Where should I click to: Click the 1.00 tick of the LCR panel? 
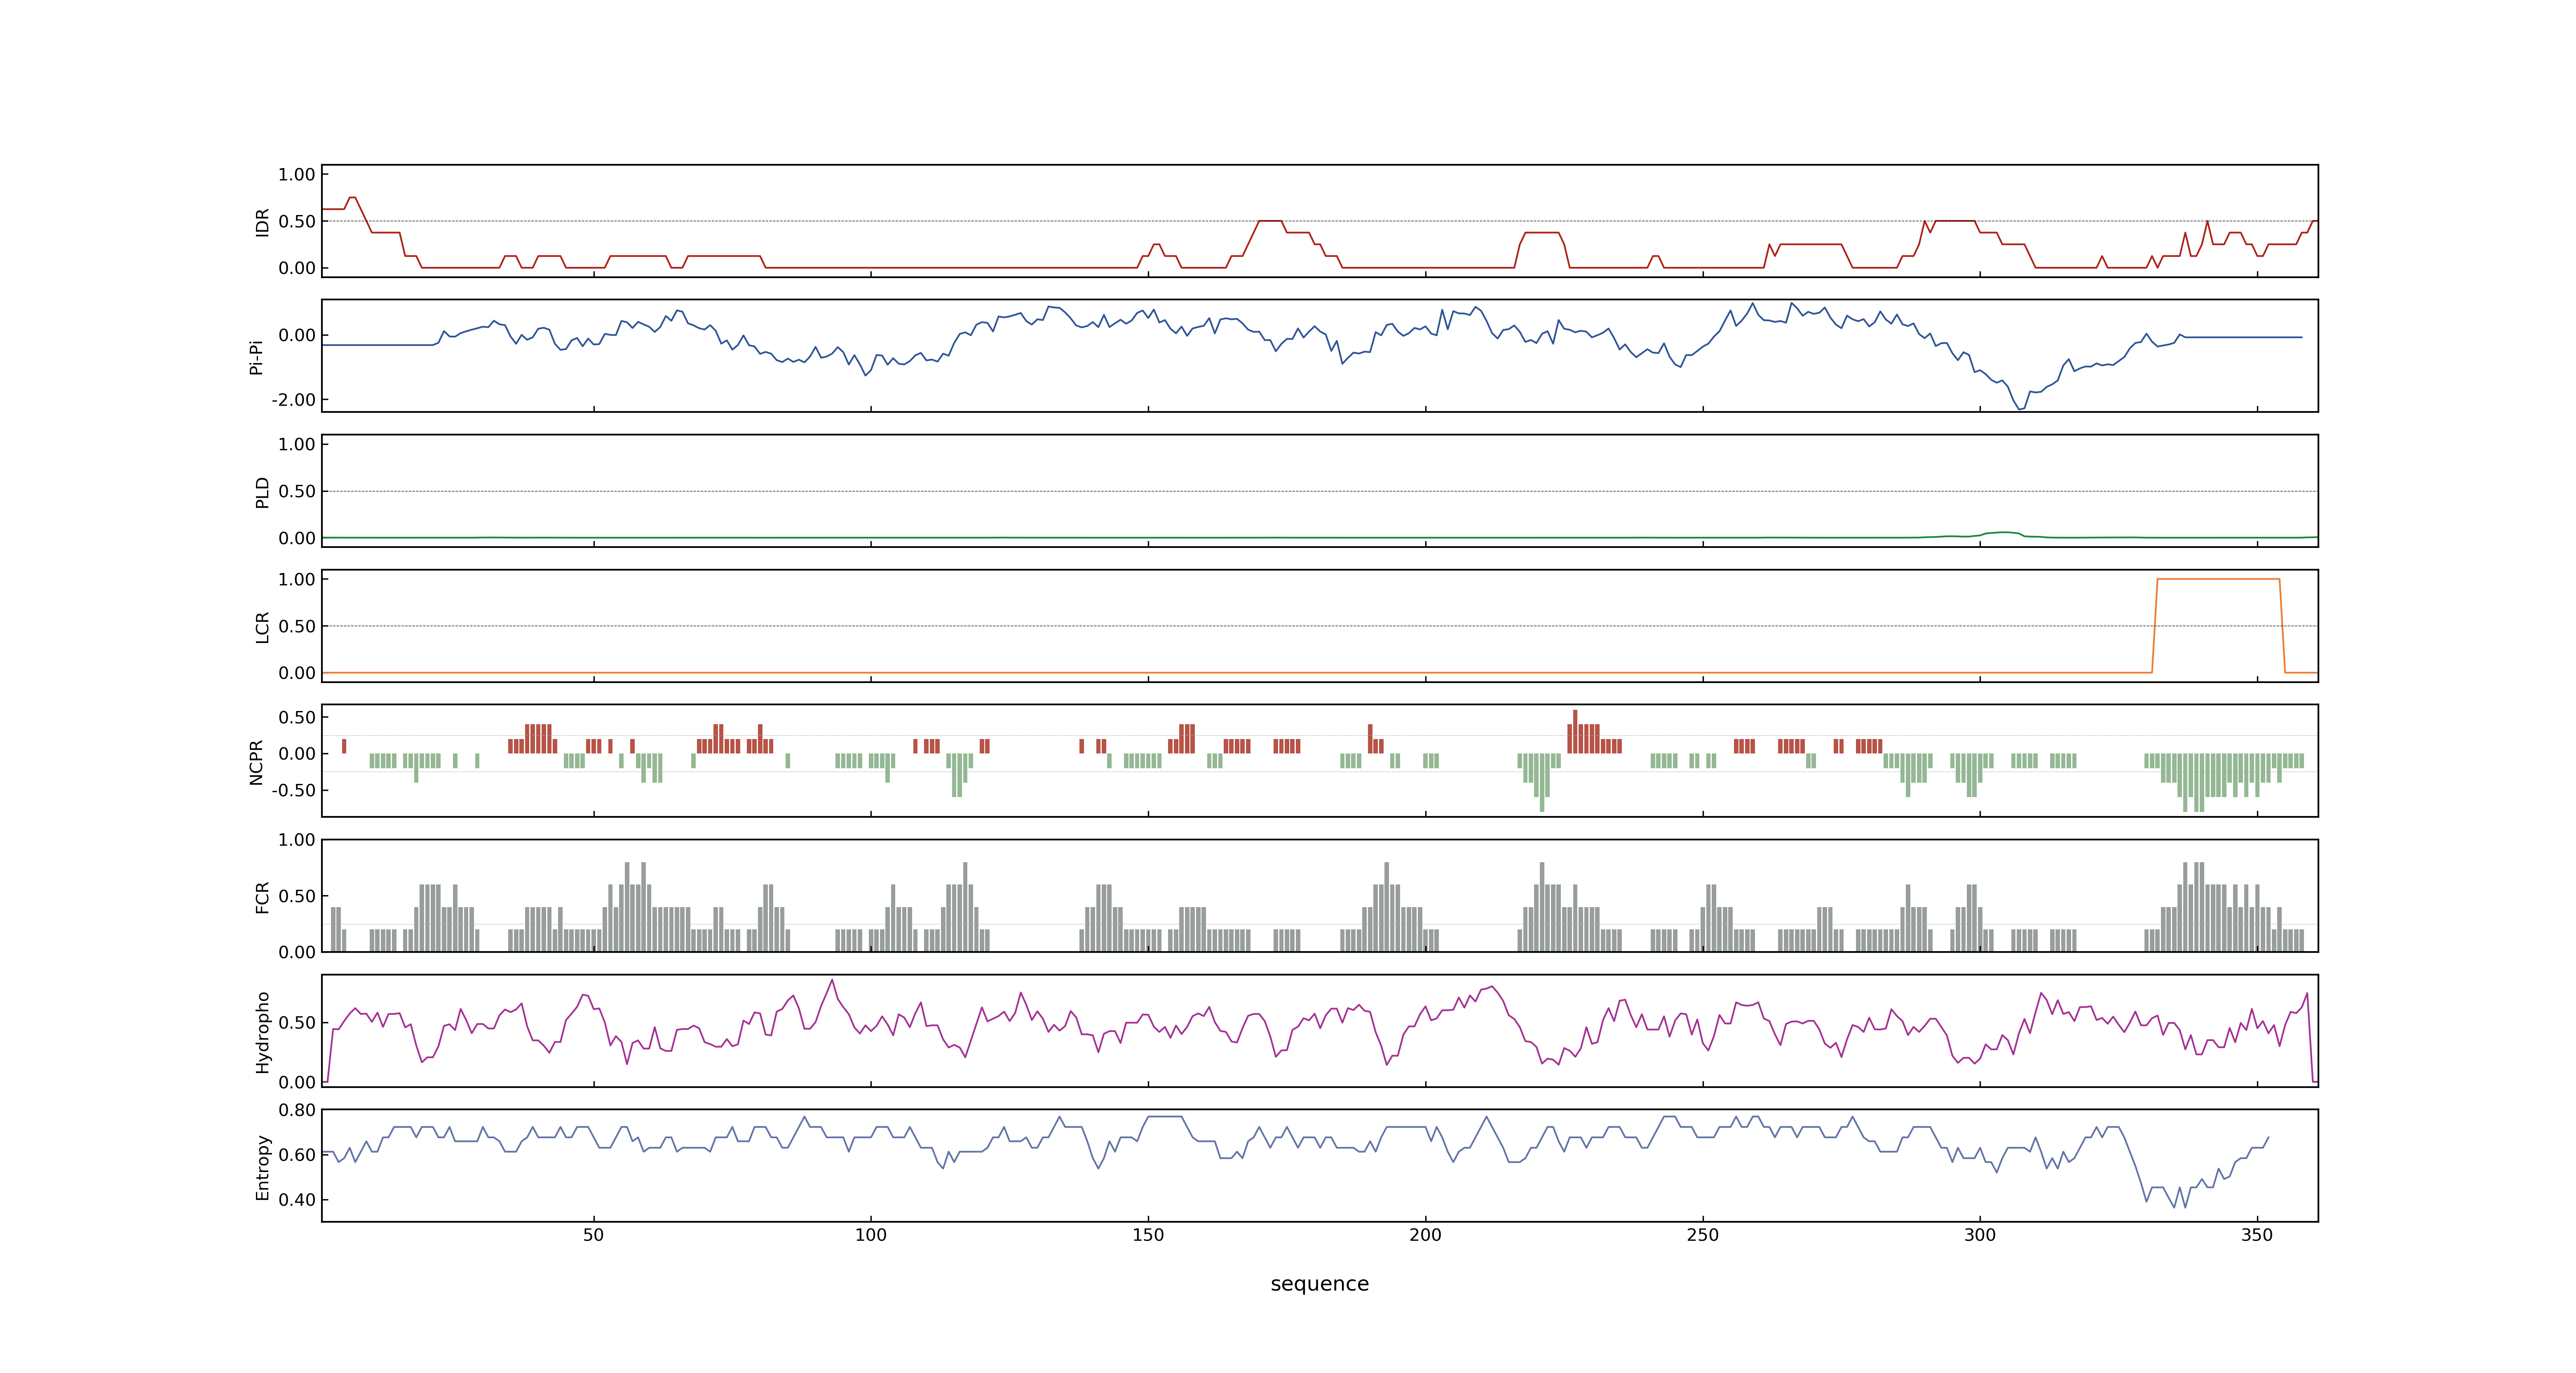tap(297, 580)
